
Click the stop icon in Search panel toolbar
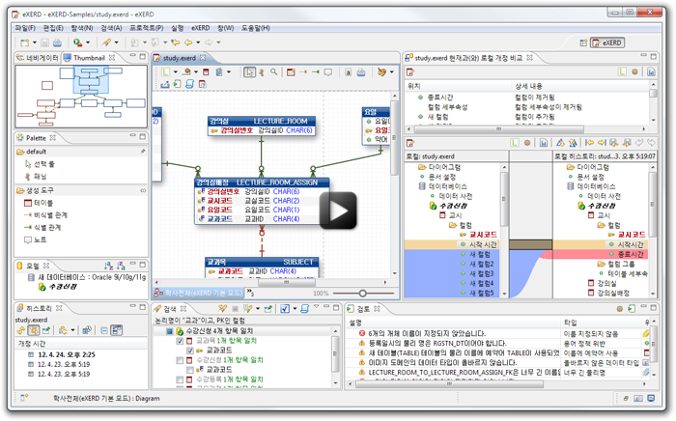[x=235, y=309]
